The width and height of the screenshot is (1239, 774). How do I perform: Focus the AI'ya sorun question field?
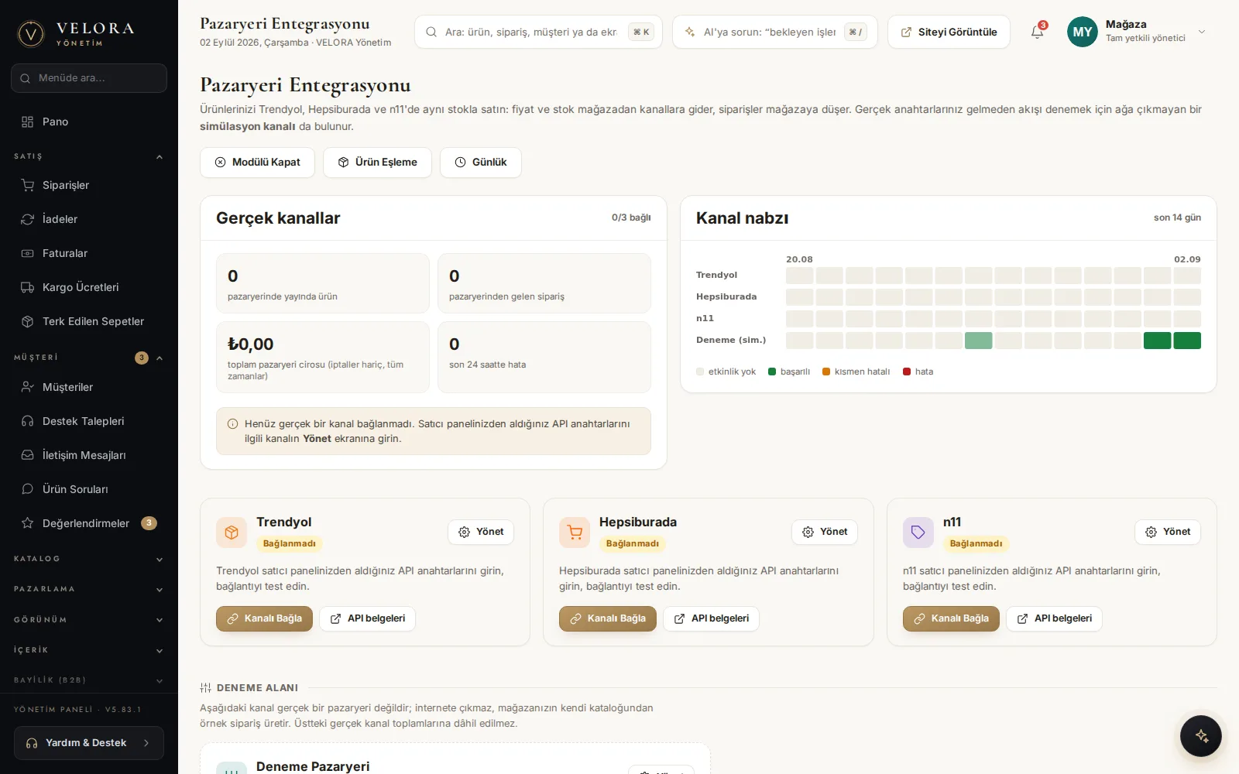tap(775, 32)
